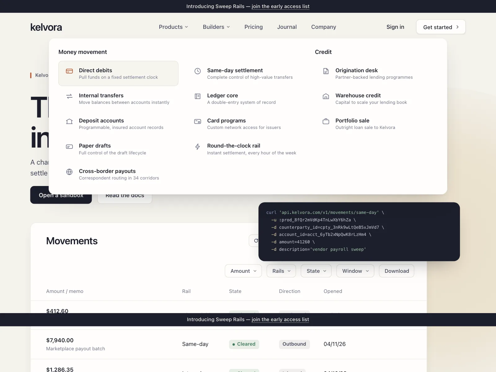Click the Paper drafts check icon

[69, 147]
